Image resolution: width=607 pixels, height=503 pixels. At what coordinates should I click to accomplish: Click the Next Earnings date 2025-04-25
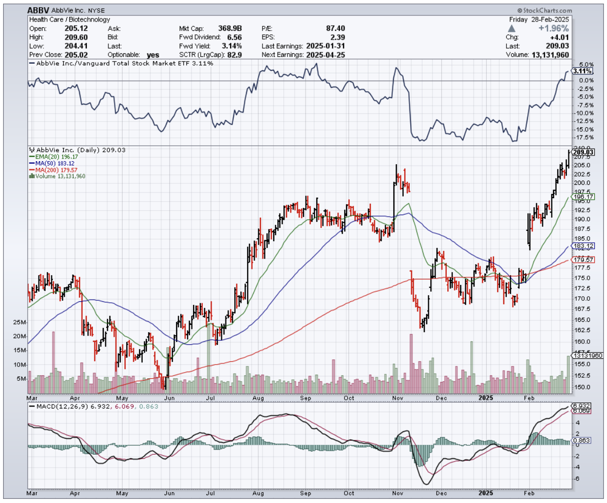(326, 54)
